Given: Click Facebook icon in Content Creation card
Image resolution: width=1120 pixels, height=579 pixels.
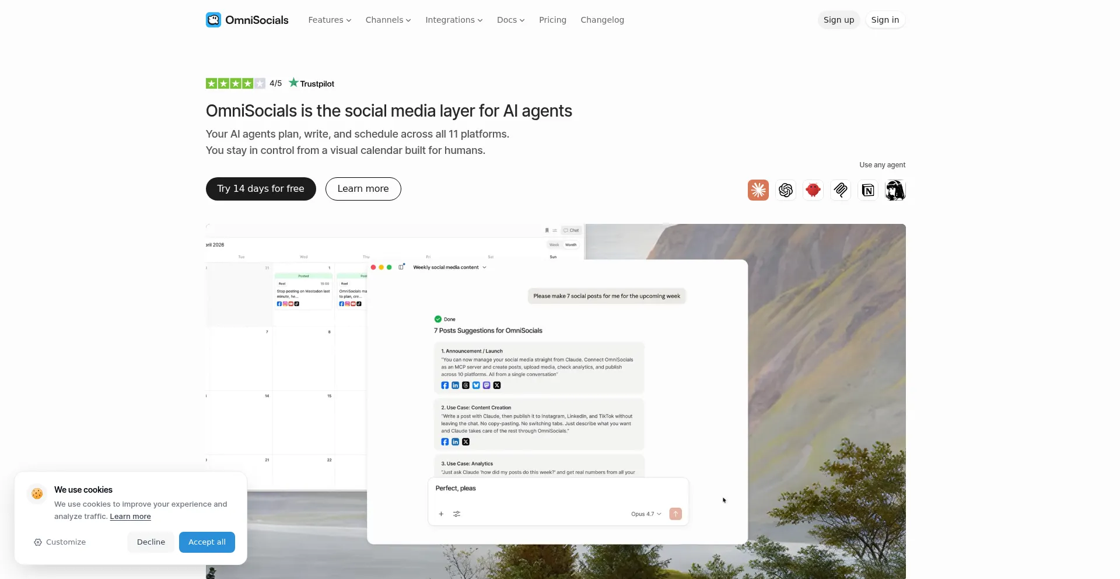Looking at the screenshot, I should coord(445,442).
